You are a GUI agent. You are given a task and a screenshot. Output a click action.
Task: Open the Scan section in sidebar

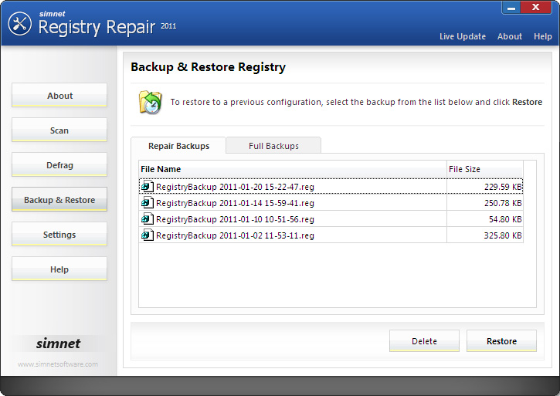point(59,130)
